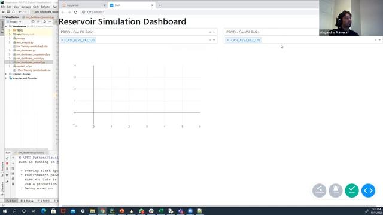Click the layout icon above the pin in Run panel
The width and height of the screenshot is (383, 215).
click(7, 175)
